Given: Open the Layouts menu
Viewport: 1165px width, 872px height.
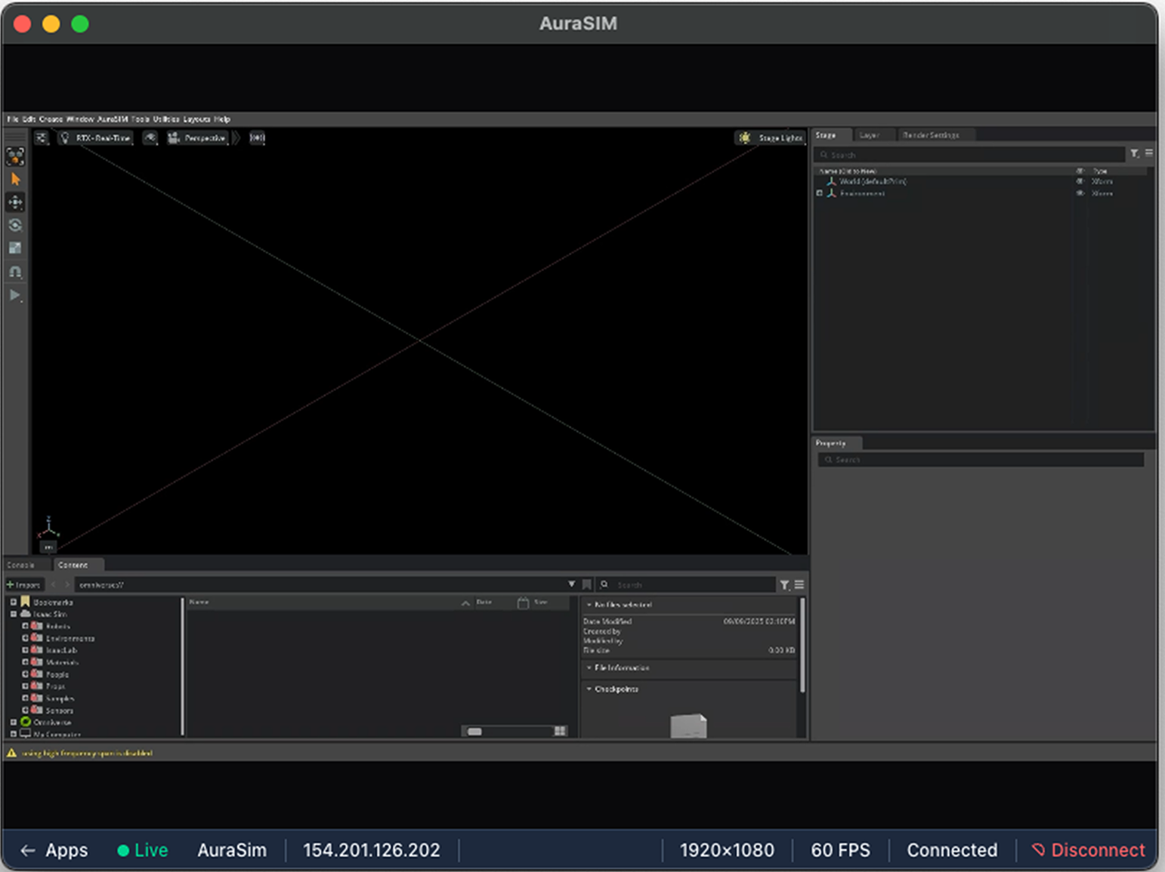Looking at the screenshot, I should point(196,119).
